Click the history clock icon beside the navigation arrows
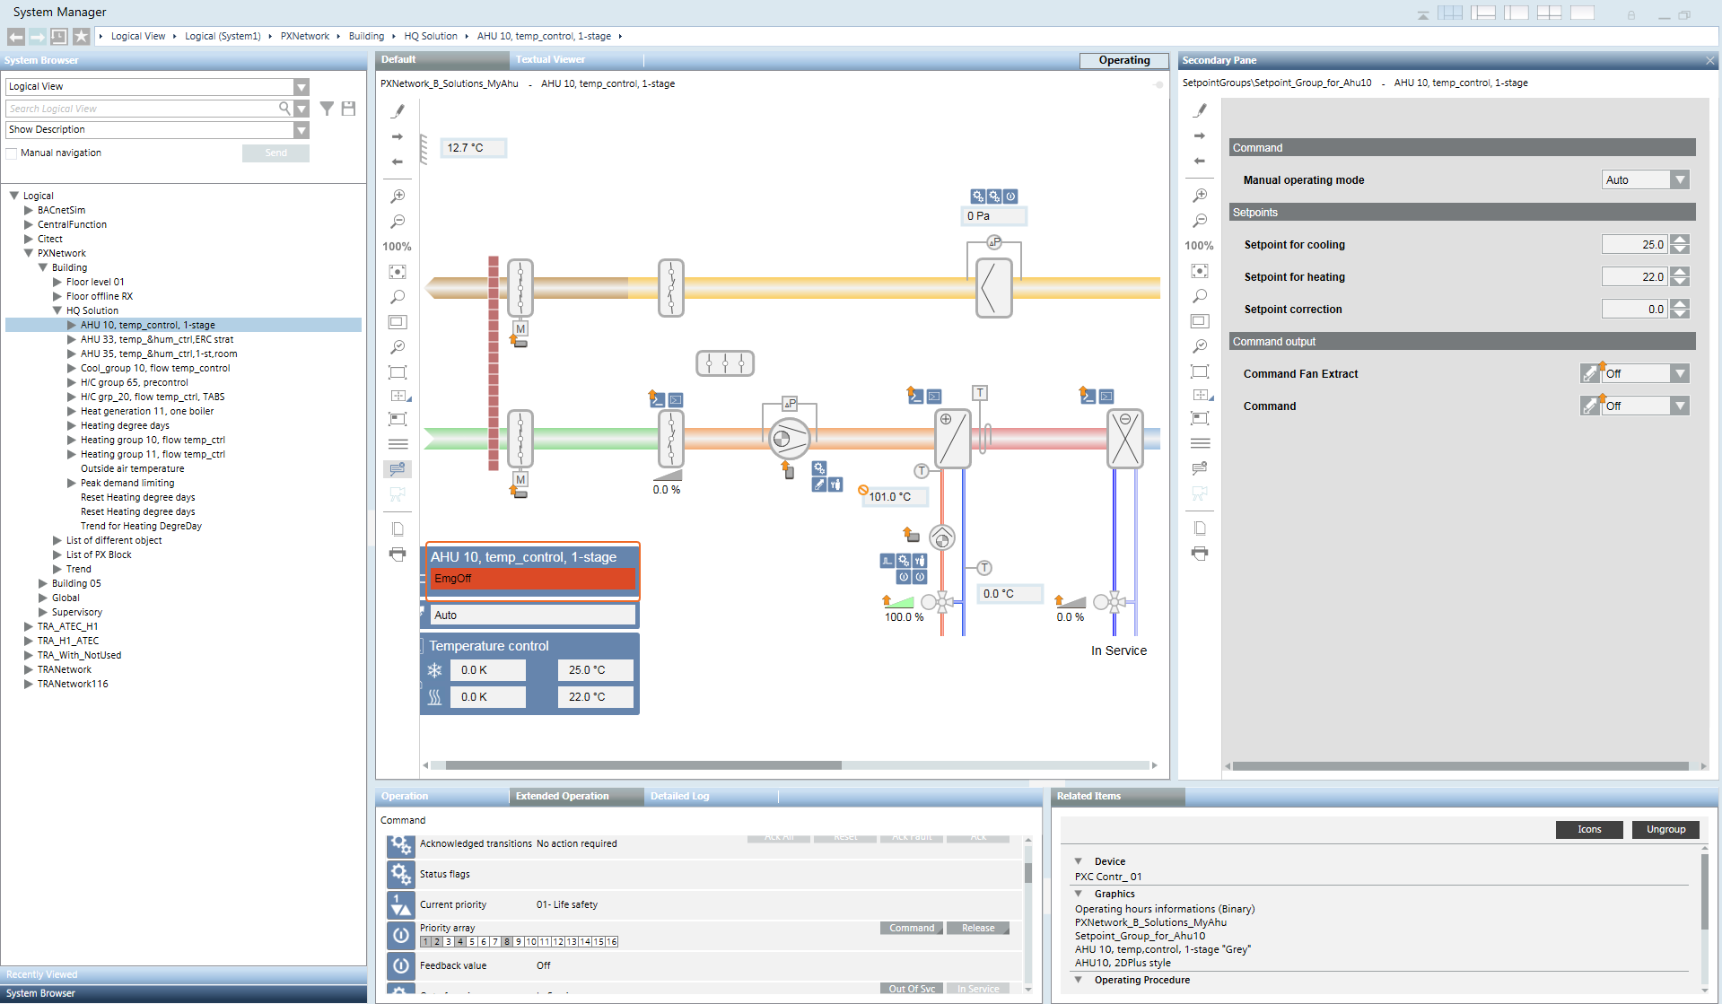Screen dimensions: 1722x1004 tap(59, 37)
